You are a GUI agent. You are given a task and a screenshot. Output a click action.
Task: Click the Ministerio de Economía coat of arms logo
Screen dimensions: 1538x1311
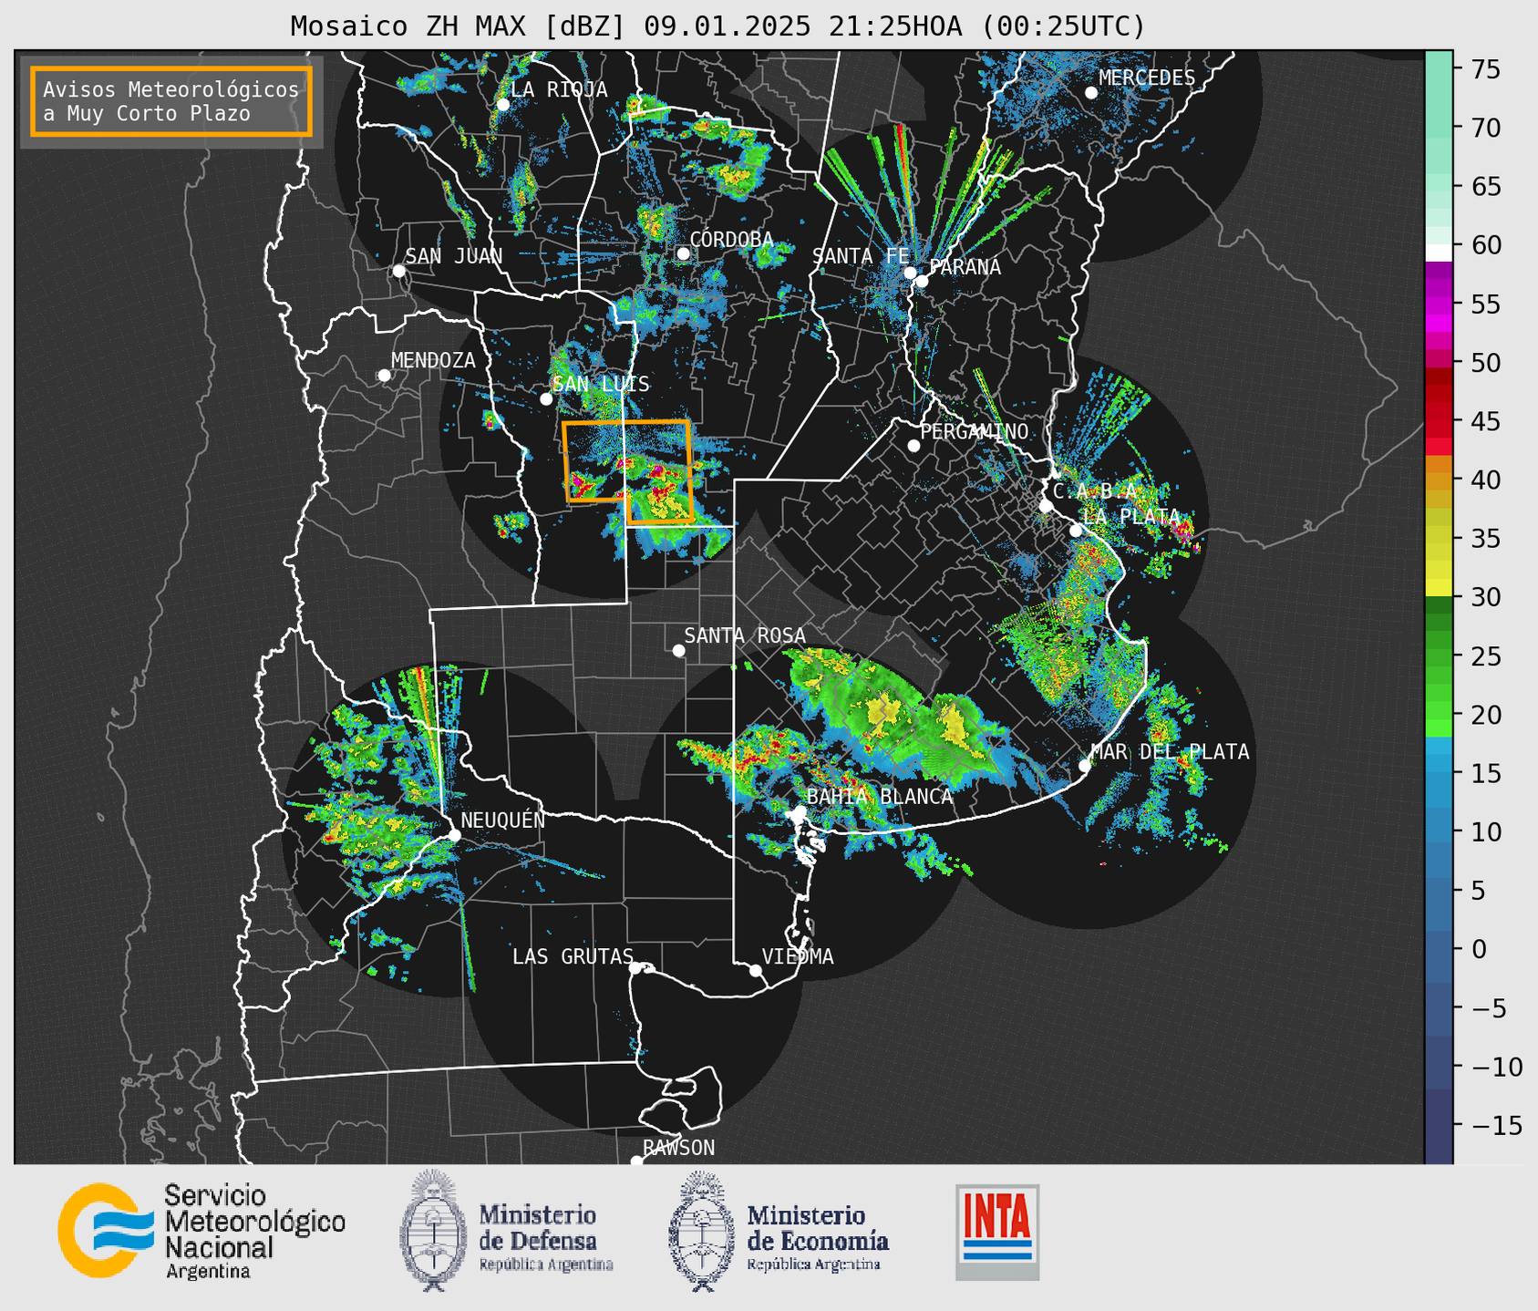point(701,1231)
